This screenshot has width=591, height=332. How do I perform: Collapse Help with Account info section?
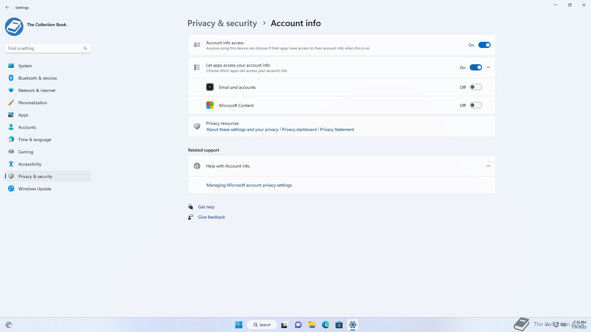click(488, 166)
